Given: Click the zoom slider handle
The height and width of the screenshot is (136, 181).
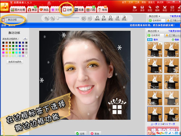Looking at the screenshot, I should (x=58, y=18).
